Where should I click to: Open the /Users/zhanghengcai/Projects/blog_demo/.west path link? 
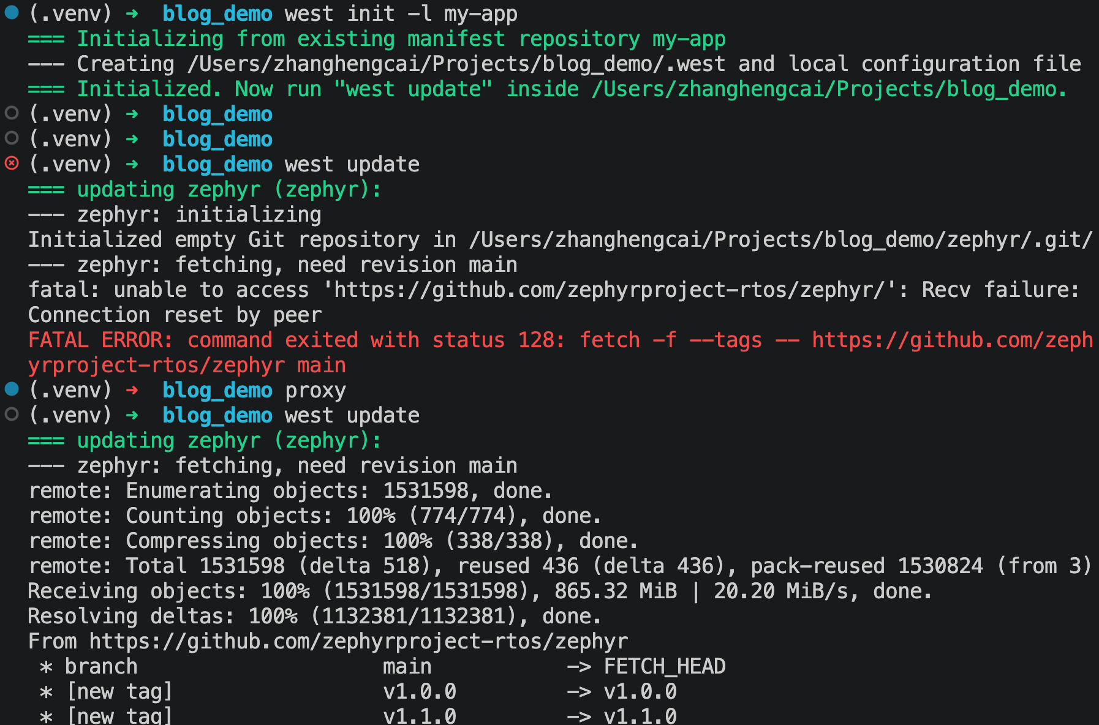pos(456,64)
